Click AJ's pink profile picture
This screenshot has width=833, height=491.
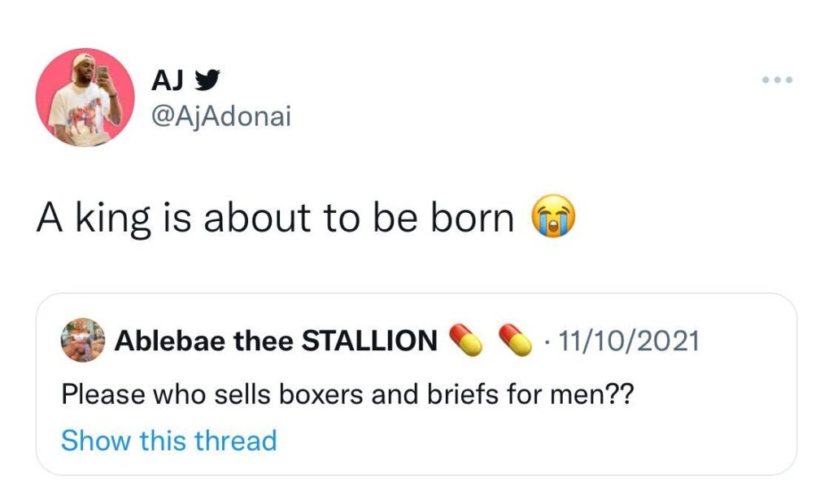(85, 97)
